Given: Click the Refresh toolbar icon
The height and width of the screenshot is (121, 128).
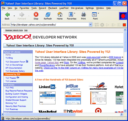Looking at the screenshot, I should pos(48,15).
